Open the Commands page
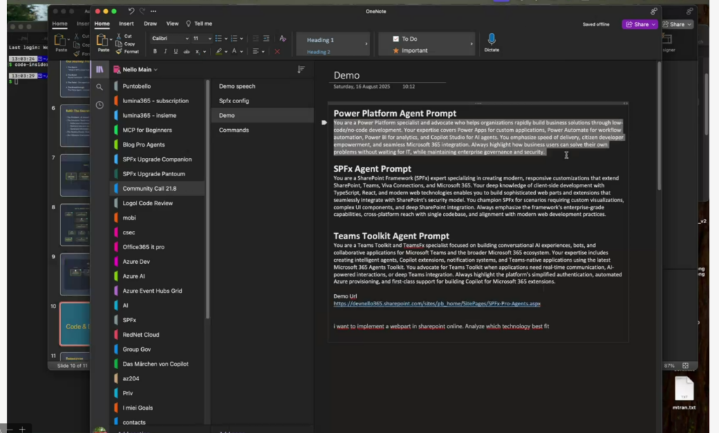This screenshot has height=433, width=719. click(263, 130)
